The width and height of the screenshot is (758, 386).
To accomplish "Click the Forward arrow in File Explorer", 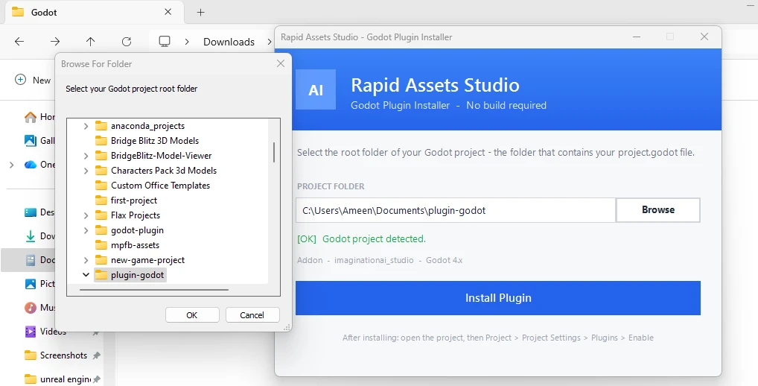I will point(55,42).
